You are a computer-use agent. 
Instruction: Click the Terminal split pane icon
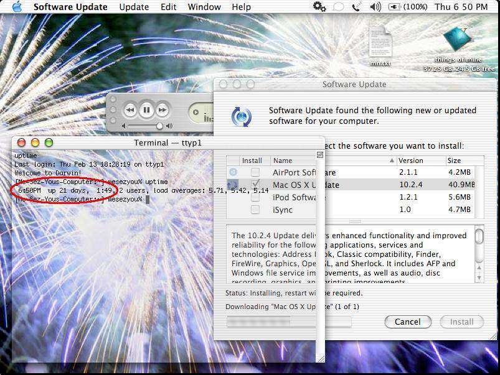pyautogui.click(x=320, y=155)
